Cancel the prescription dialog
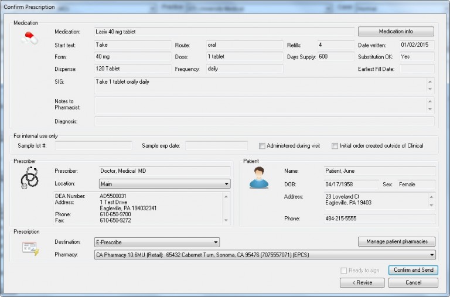The image size is (450, 297). point(413,282)
